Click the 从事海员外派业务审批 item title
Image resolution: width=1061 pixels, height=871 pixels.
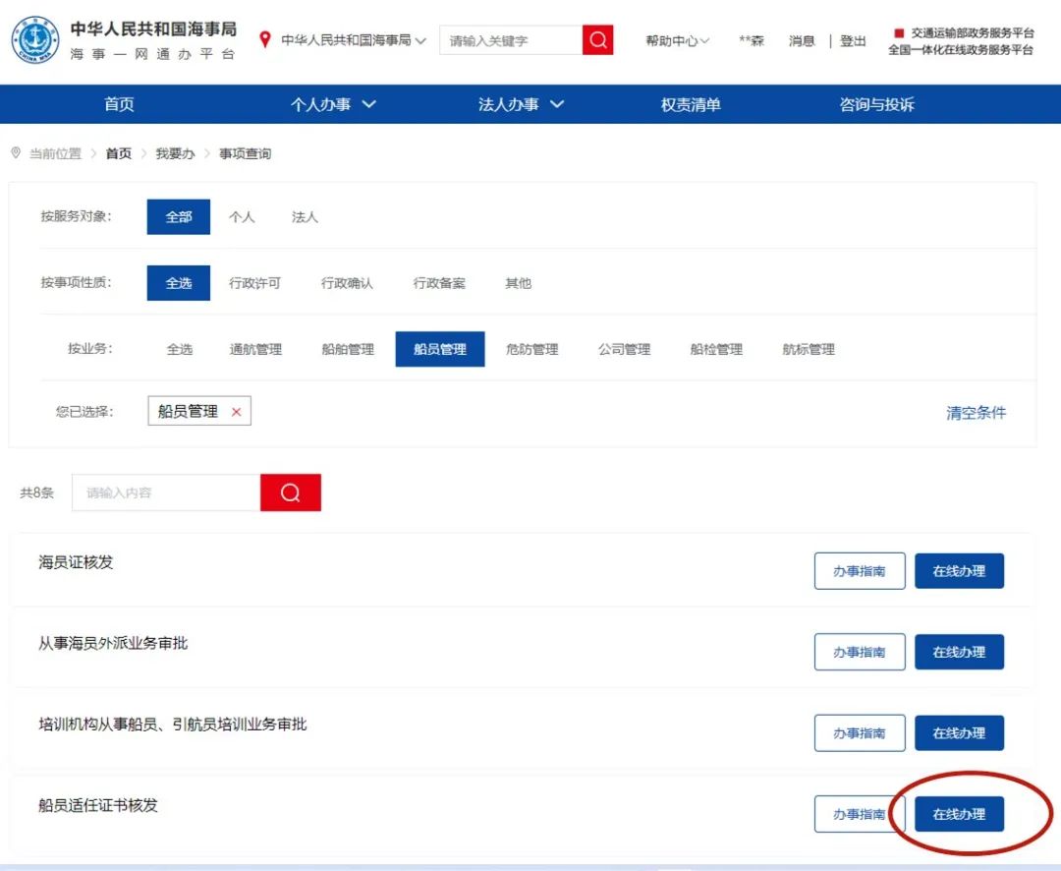(113, 644)
